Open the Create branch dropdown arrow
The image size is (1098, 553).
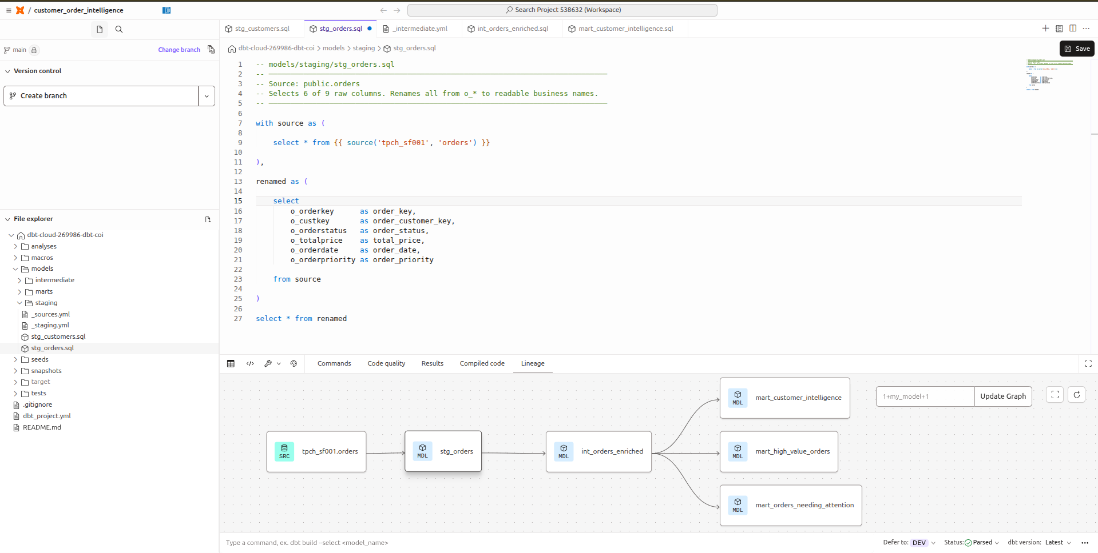pos(207,96)
